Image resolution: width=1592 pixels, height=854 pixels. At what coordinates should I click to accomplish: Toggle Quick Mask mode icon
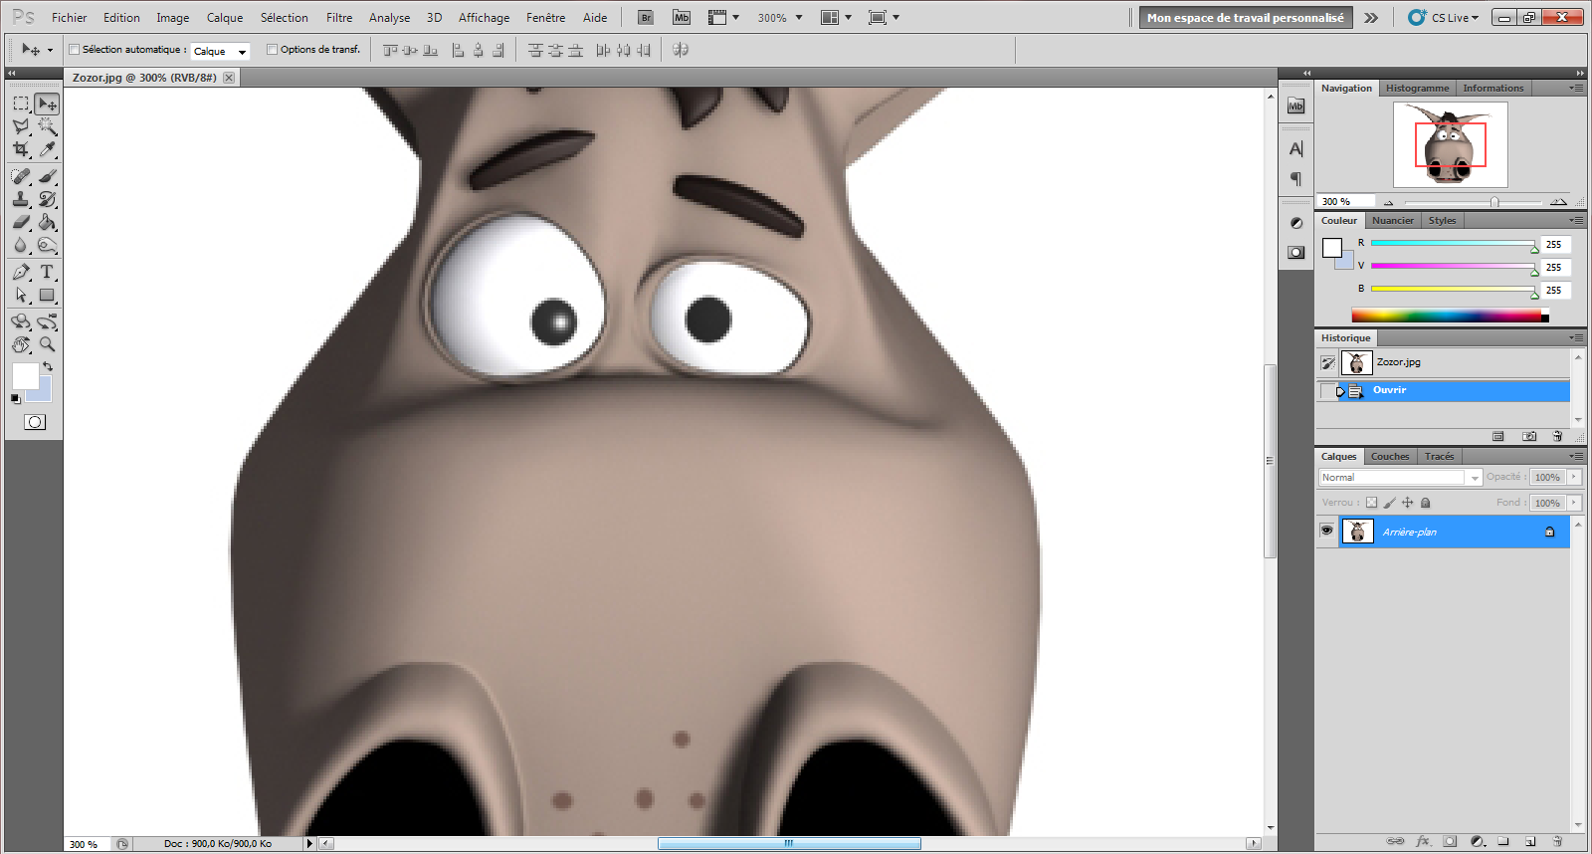(34, 422)
